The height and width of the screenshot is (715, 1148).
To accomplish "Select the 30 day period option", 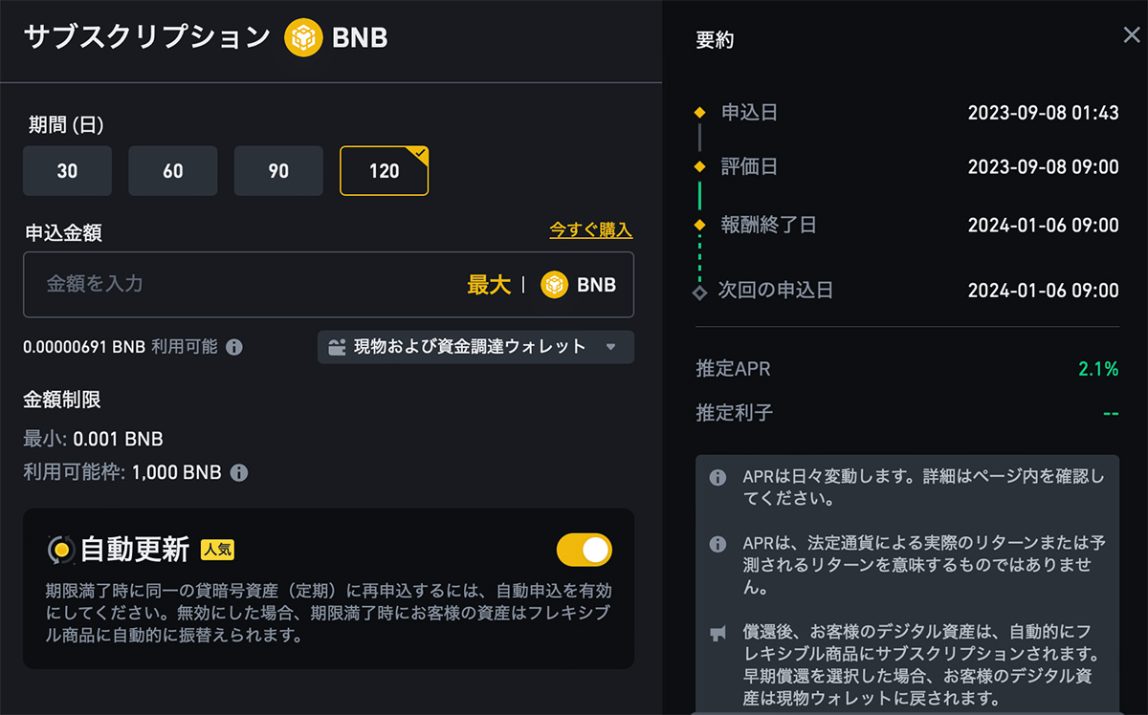I will click(x=68, y=171).
